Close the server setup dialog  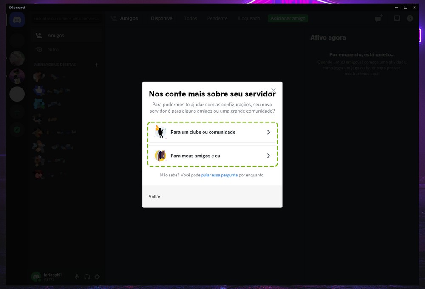click(273, 90)
